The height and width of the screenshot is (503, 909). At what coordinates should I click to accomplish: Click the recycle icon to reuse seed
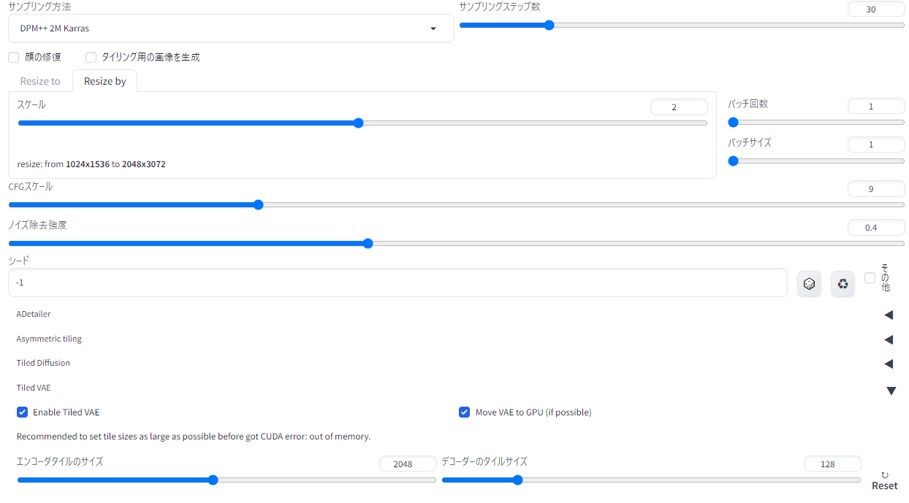click(x=843, y=283)
